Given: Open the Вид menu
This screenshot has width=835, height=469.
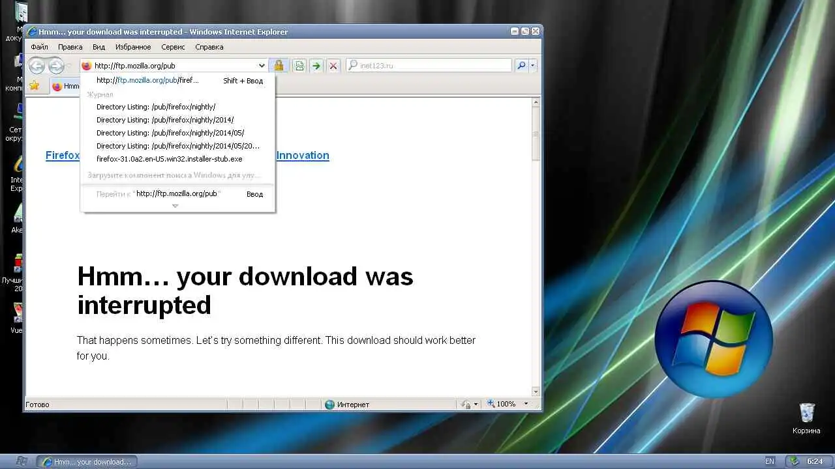Looking at the screenshot, I should (x=99, y=47).
